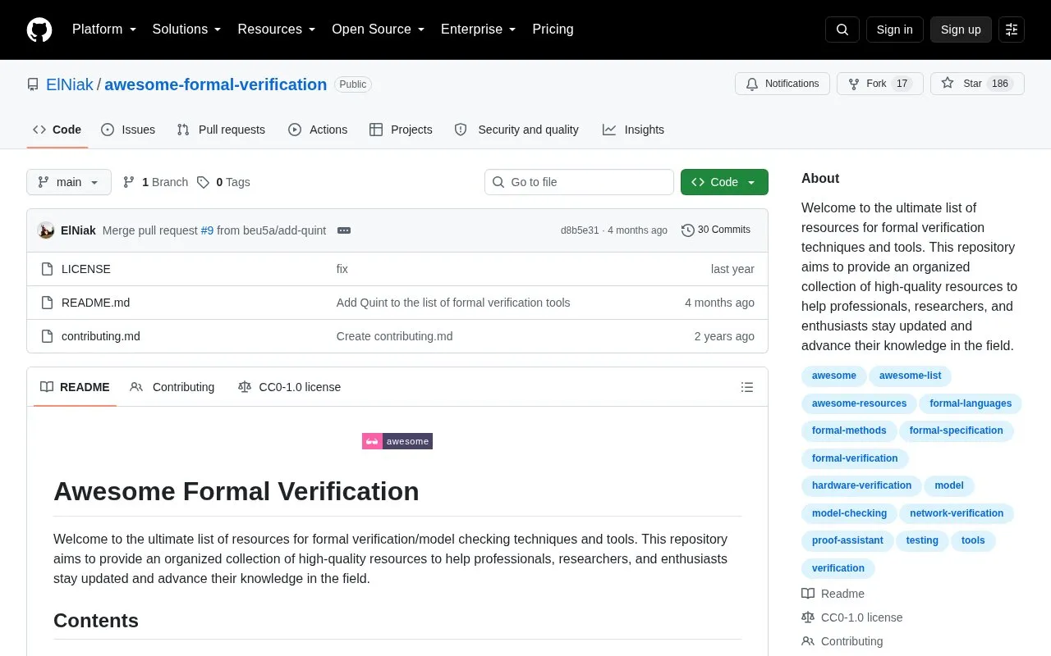Click the awesome-list topic tag

(911, 376)
